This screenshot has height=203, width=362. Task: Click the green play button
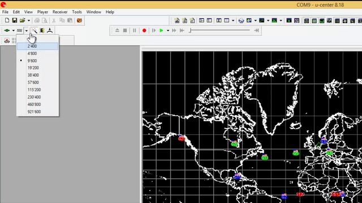[x=161, y=30]
